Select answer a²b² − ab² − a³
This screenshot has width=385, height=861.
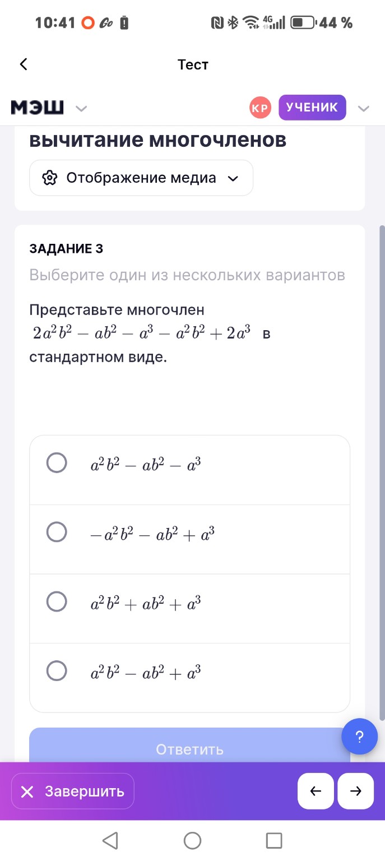tap(55, 462)
